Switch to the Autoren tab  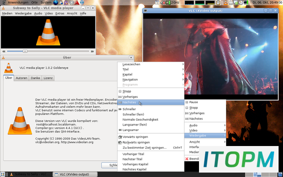coord(22,78)
